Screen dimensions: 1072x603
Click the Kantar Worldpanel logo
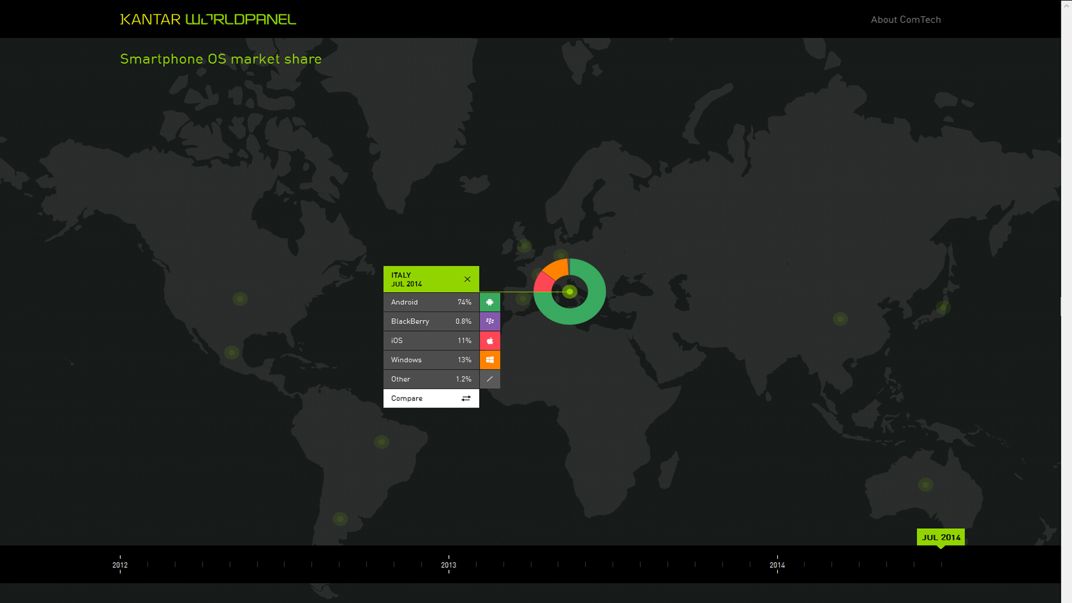[x=208, y=20]
